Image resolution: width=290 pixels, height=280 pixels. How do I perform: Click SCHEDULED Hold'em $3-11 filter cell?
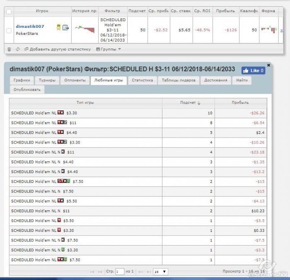point(113,30)
